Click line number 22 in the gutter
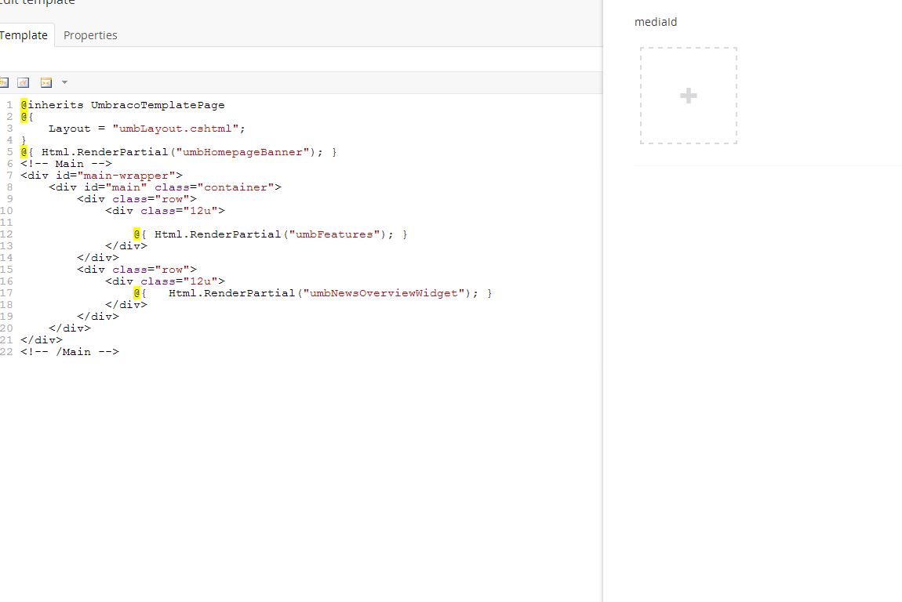The height and width of the screenshot is (602, 902). click(7, 352)
